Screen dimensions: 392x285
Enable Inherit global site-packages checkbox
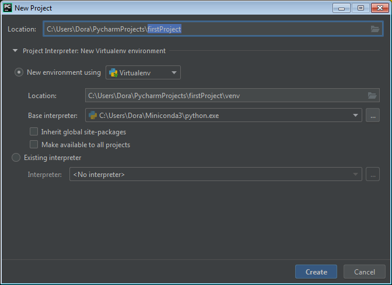(34, 131)
